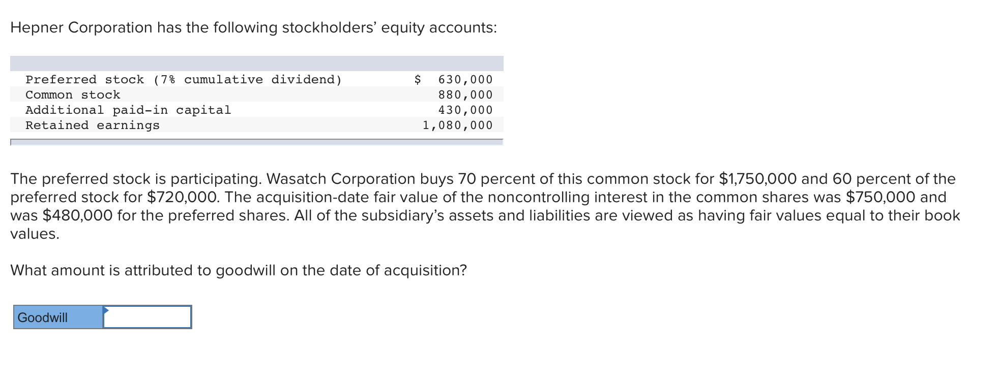This screenshot has height=382, width=996.
Task: Select the Preferred stock row
Action: coord(183,79)
